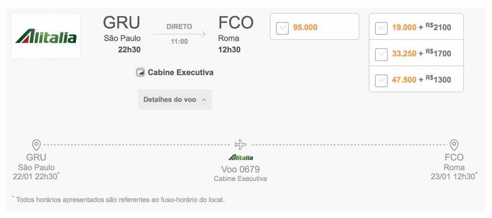Click the Voo 0679 flight number
The height and width of the screenshot is (218, 492).
click(x=240, y=169)
